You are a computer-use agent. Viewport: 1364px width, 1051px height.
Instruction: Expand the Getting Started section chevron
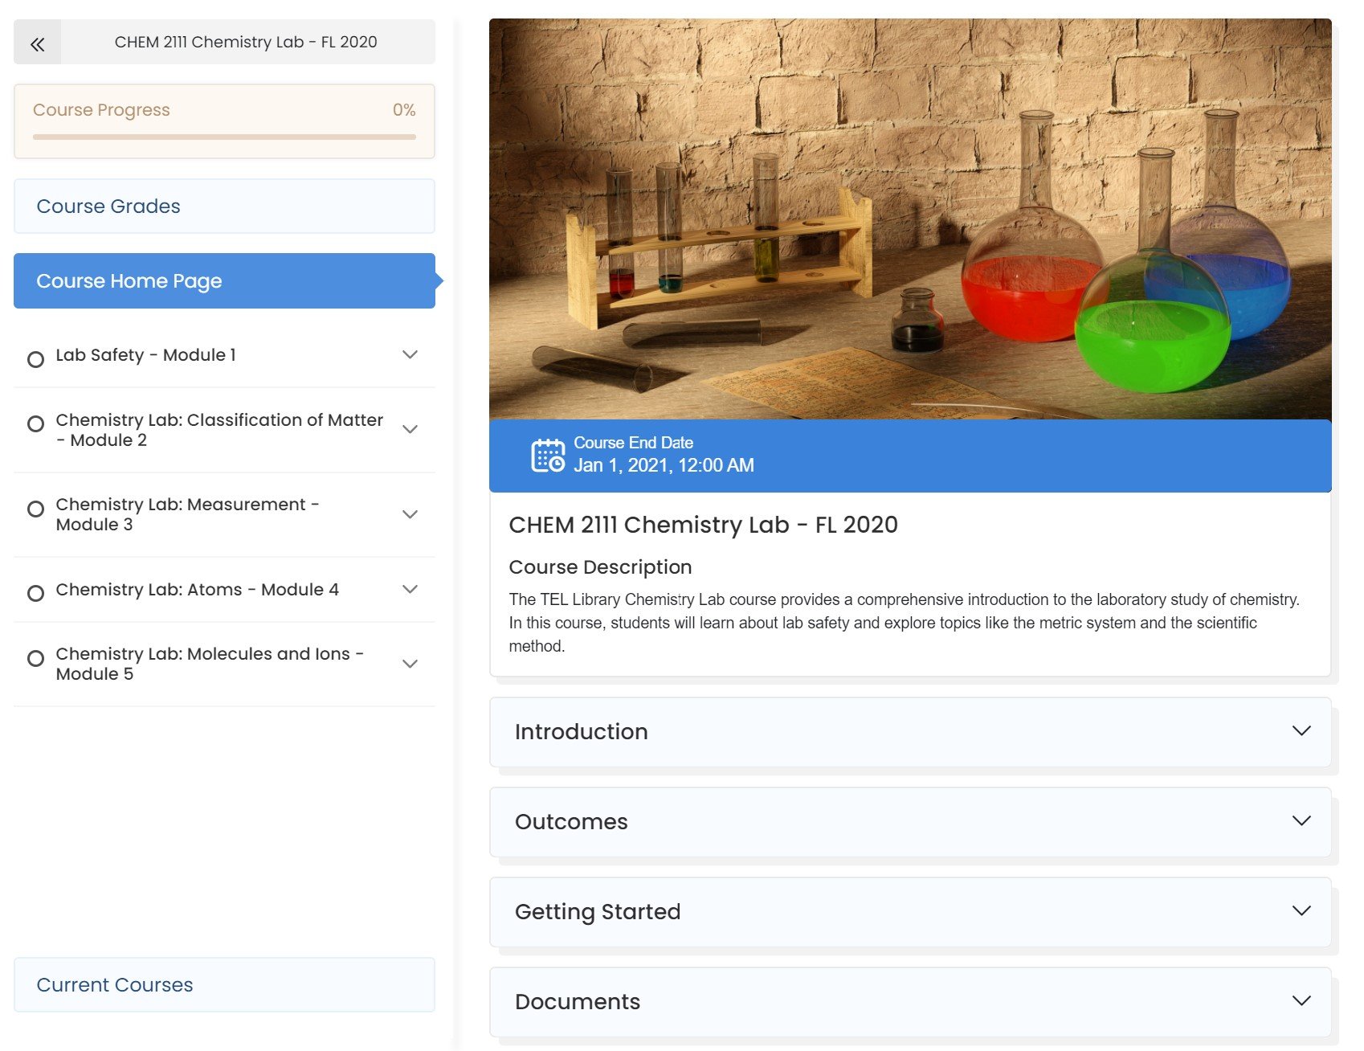1301,910
